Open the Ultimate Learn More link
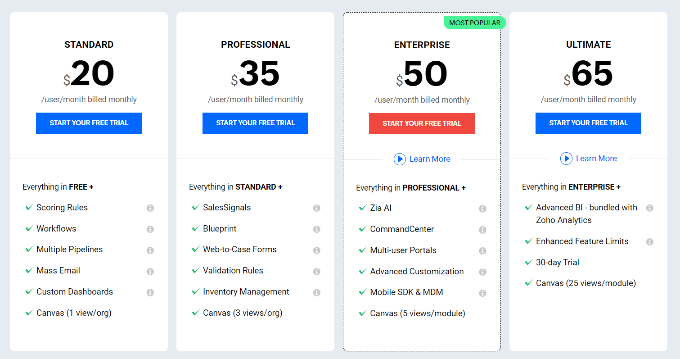Image resolution: width=680 pixels, height=359 pixels. point(596,159)
